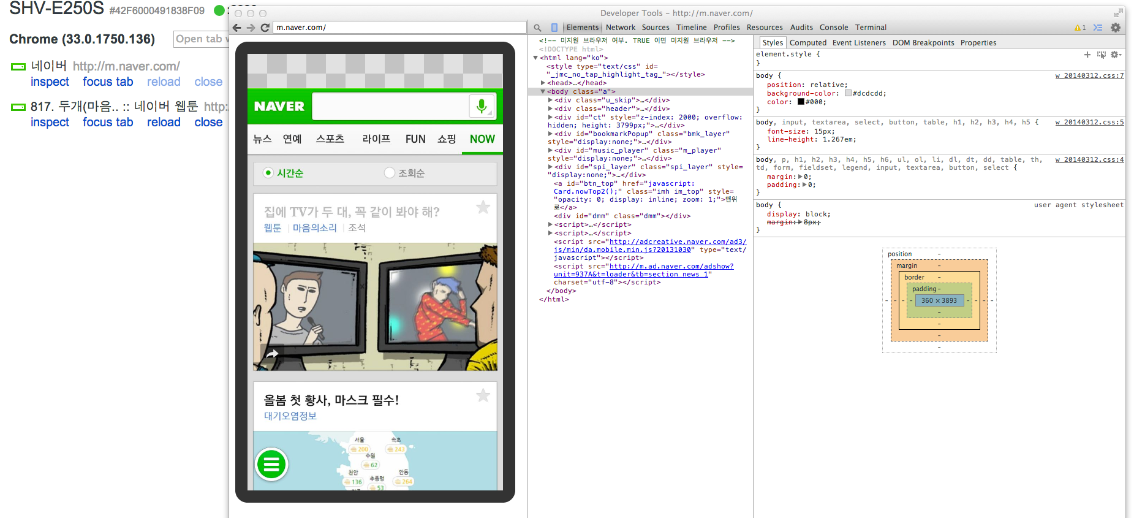Star the yellow dust mask card
This screenshot has width=1134, height=518.
click(483, 395)
